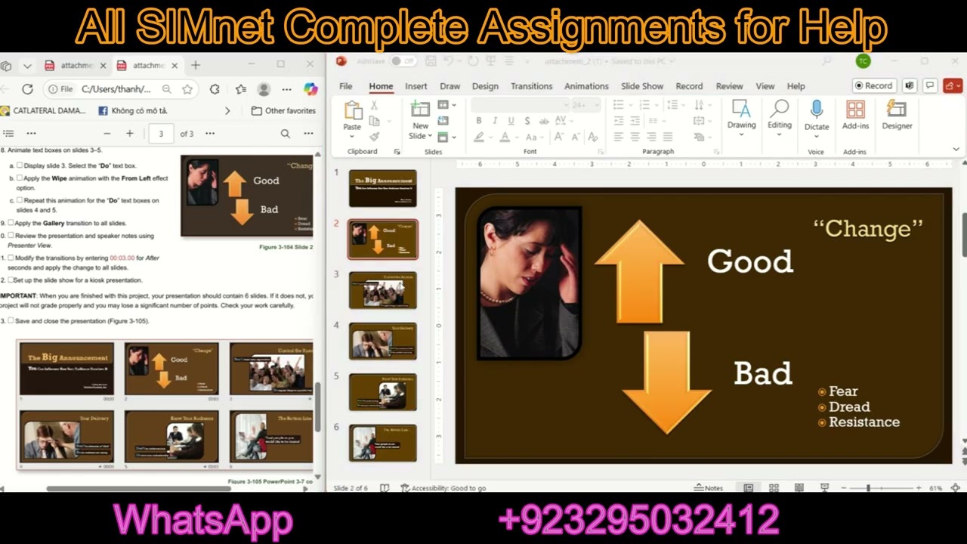Open the Add-ins icon
967x544 pixels.
(855, 110)
